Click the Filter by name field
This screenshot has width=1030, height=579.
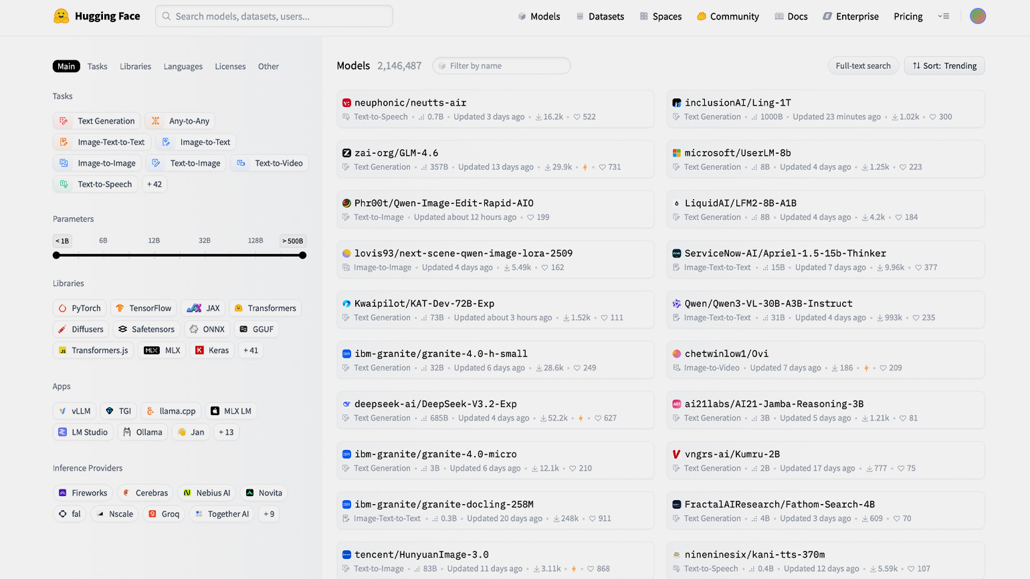click(502, 66)
